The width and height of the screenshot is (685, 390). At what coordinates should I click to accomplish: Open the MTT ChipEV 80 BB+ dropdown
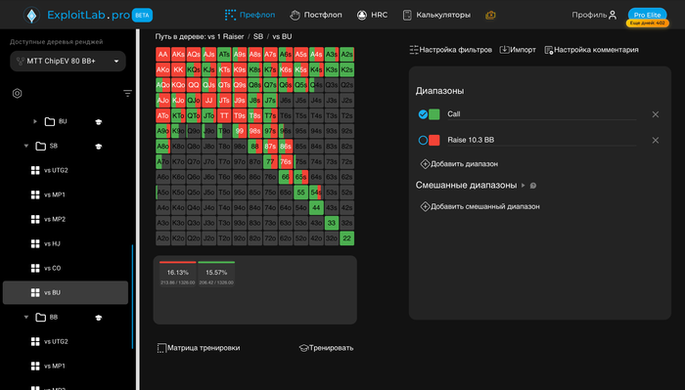[68, 61]
